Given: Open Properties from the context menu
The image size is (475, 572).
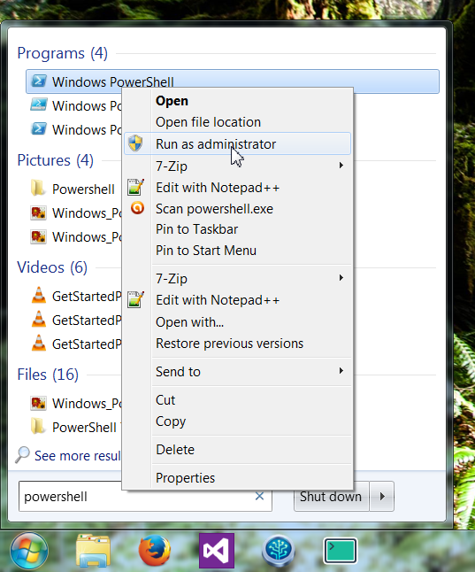Looking at the screenshot, I should [185, 478].
